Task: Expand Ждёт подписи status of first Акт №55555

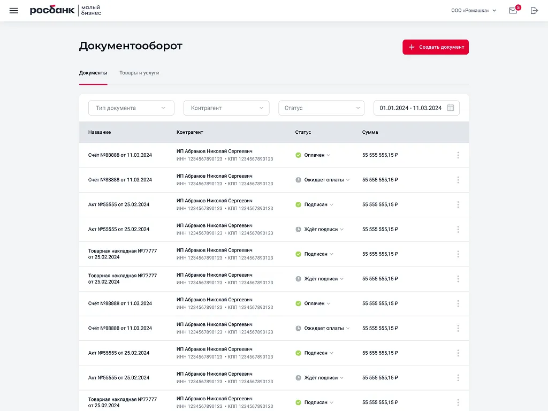Action: pyautogui.click(x=320, y=229)
